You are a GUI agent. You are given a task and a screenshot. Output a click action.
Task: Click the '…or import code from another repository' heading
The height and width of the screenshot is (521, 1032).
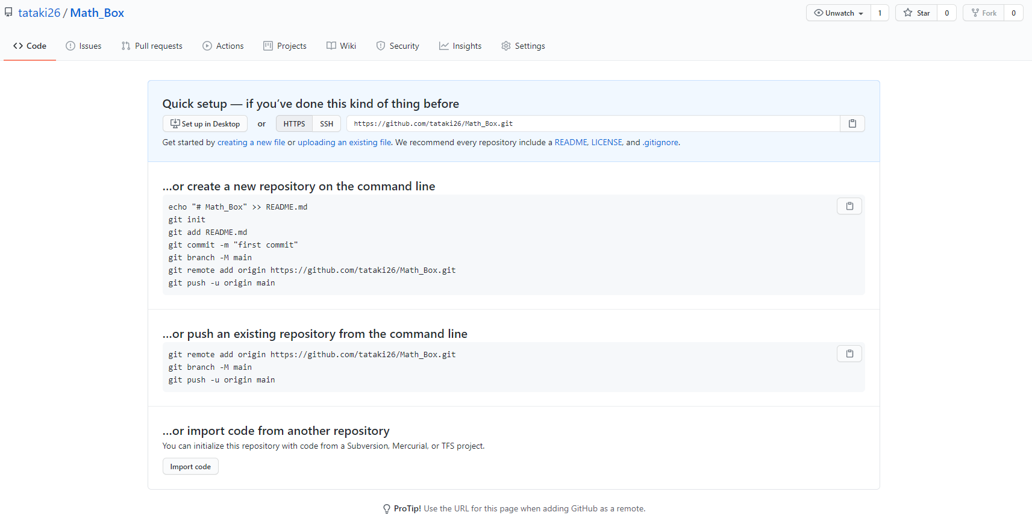[276, 431]
